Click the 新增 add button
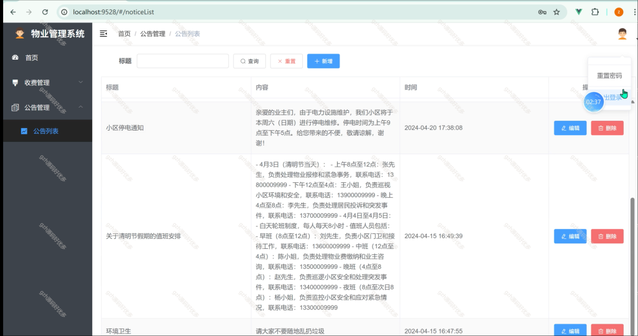Image resolution: width=638 pixels, height=336 pixels. (323, 61)
